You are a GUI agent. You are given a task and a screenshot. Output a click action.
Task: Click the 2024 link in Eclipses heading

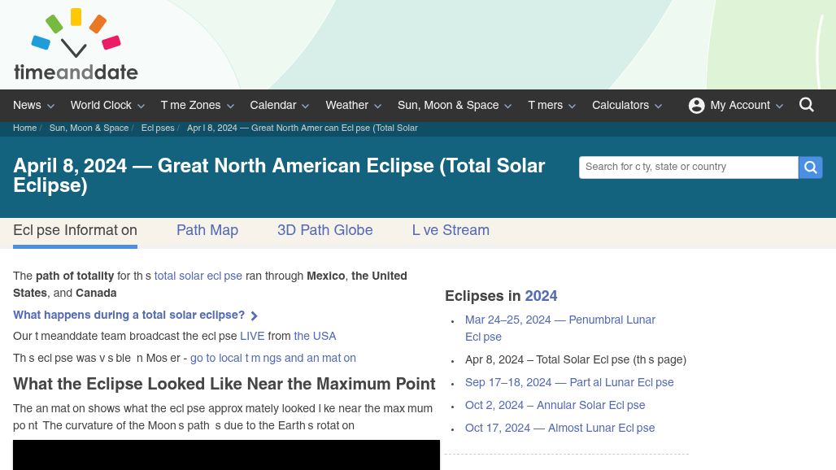click(541, 297)
